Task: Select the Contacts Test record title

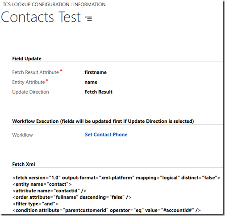Action: point(41,17)
